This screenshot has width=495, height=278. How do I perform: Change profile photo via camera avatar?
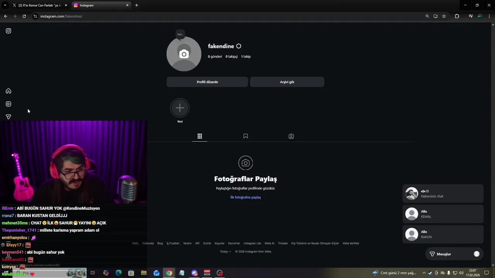coord(184,54)
